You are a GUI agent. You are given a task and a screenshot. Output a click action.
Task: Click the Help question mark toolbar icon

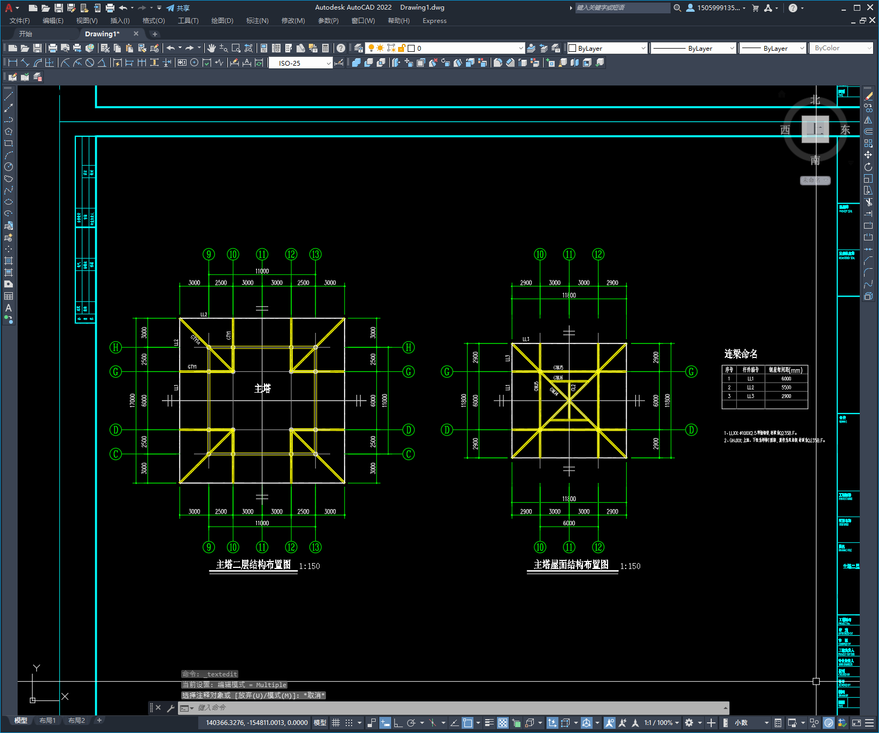click(341, 48)
